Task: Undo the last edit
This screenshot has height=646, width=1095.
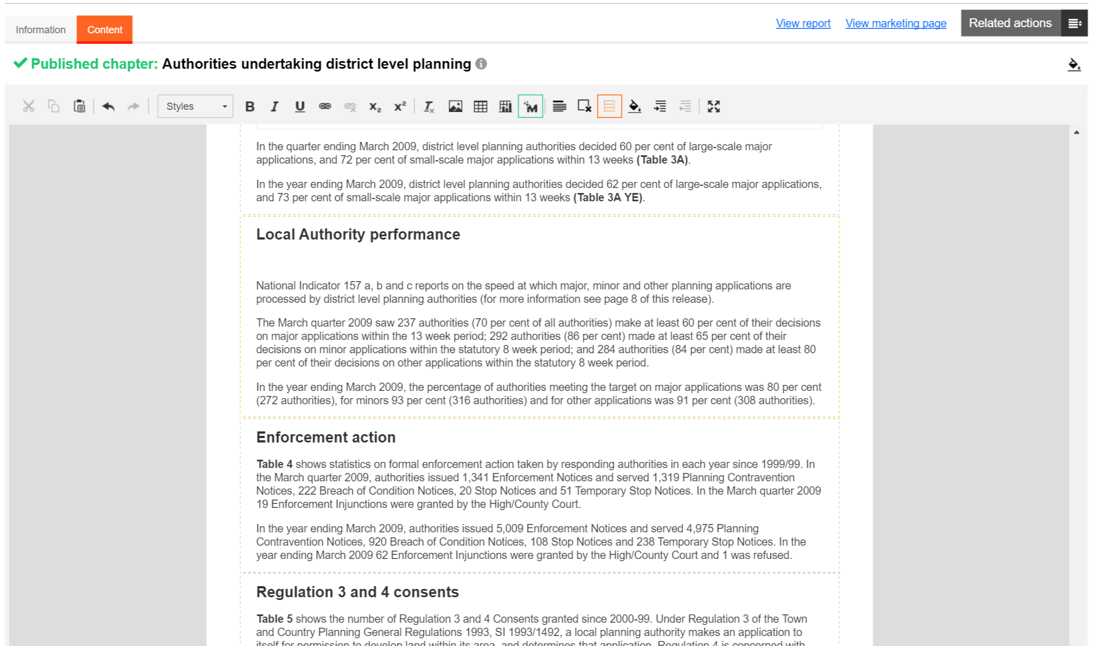Action: [x=109, y=106]
